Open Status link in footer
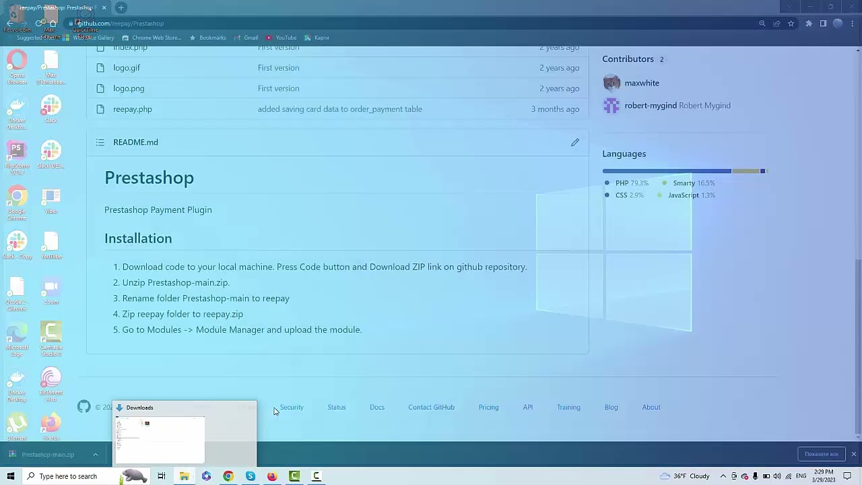This screenshot has height=485, width=862. tap(337, 407)
